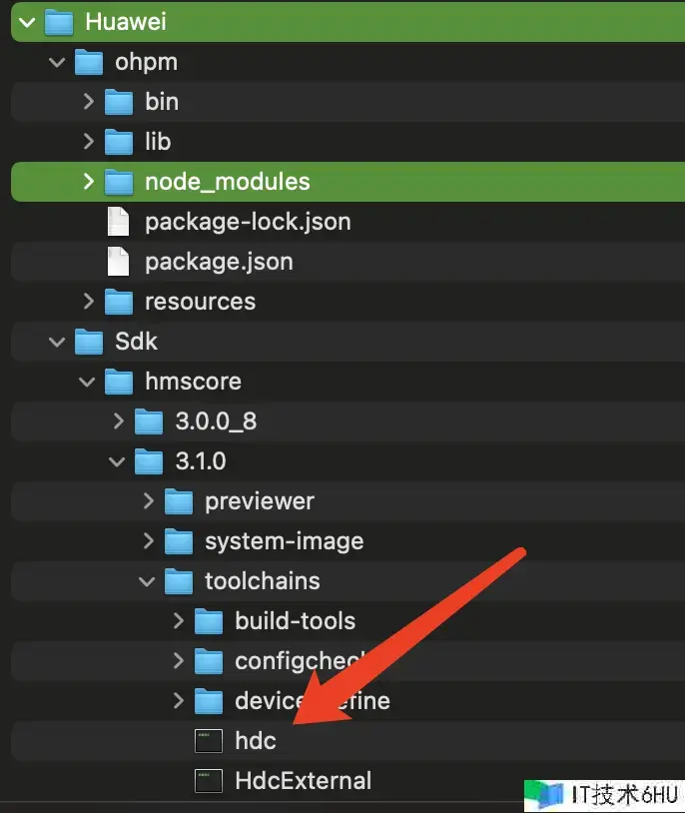Expand the lib folder
Image resolution: width=685 pixels, height=813 pixels.
click(x=88, y=142)
